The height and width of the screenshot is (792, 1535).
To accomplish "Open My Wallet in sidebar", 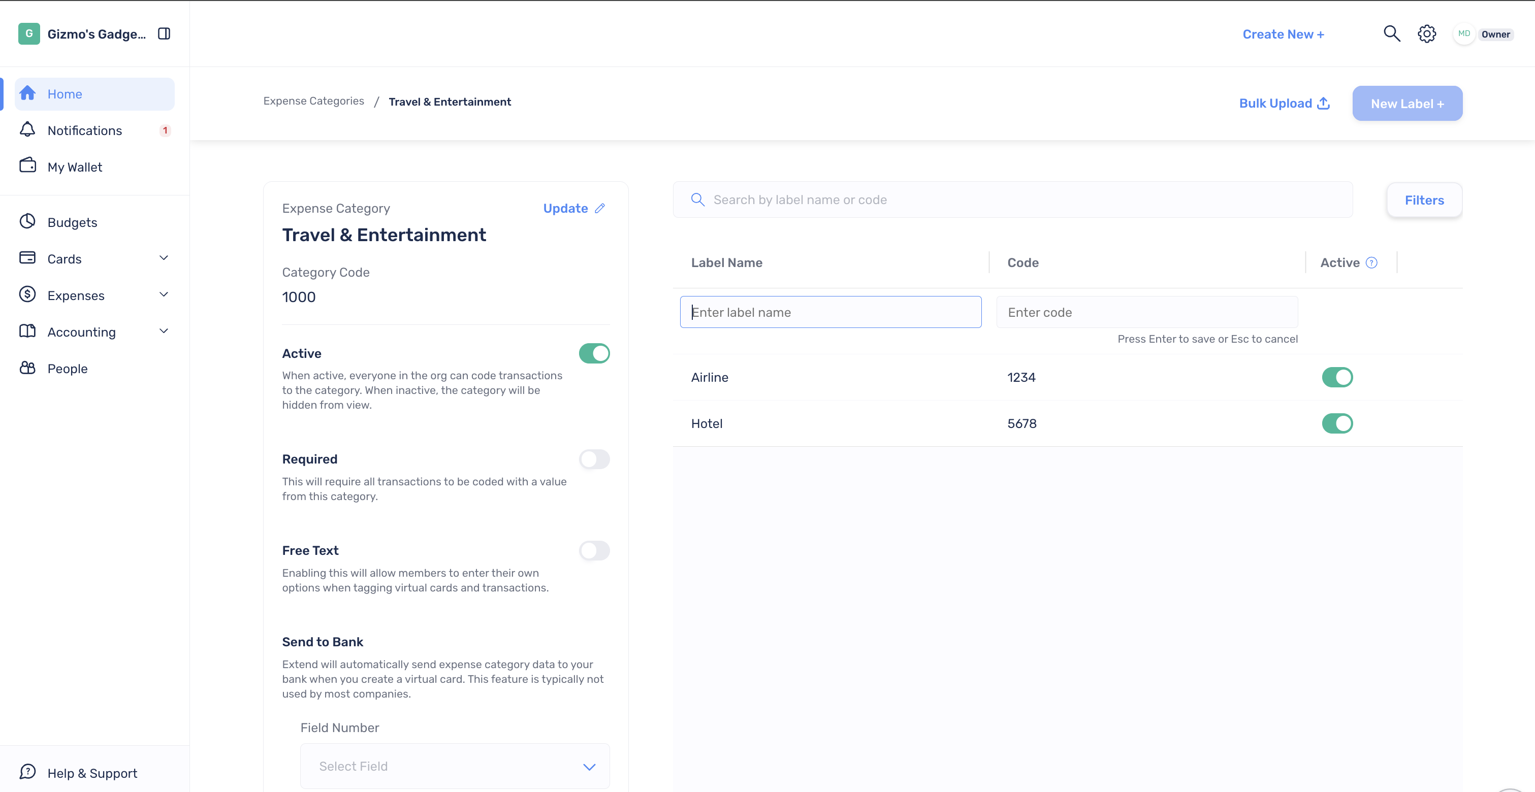I will tap(95, 167).
